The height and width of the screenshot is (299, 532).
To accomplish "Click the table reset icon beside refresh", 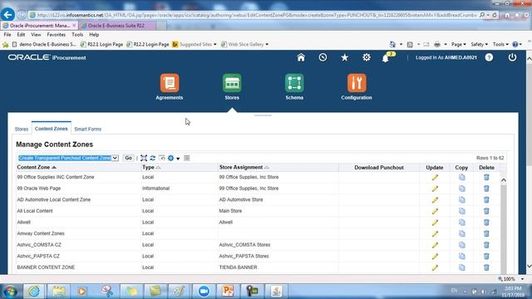I will point(162,158).
